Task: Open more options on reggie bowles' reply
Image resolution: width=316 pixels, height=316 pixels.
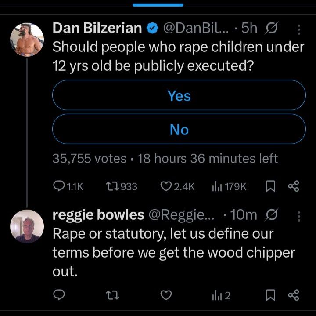Action: click(x=299, y=215)
